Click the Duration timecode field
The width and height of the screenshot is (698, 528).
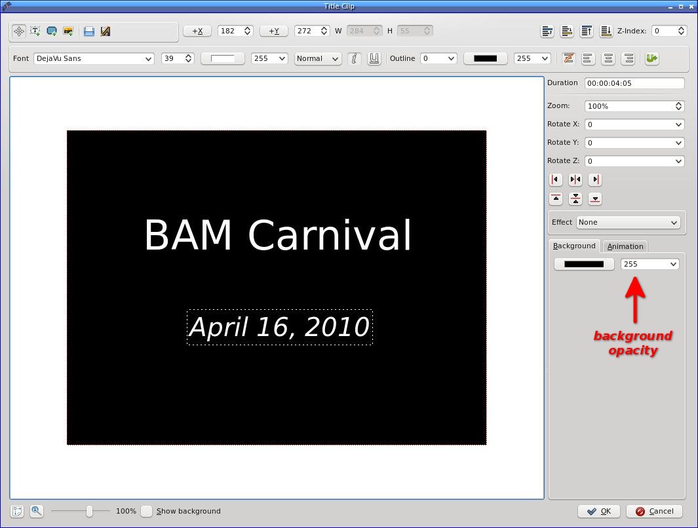tap(634, 83)
